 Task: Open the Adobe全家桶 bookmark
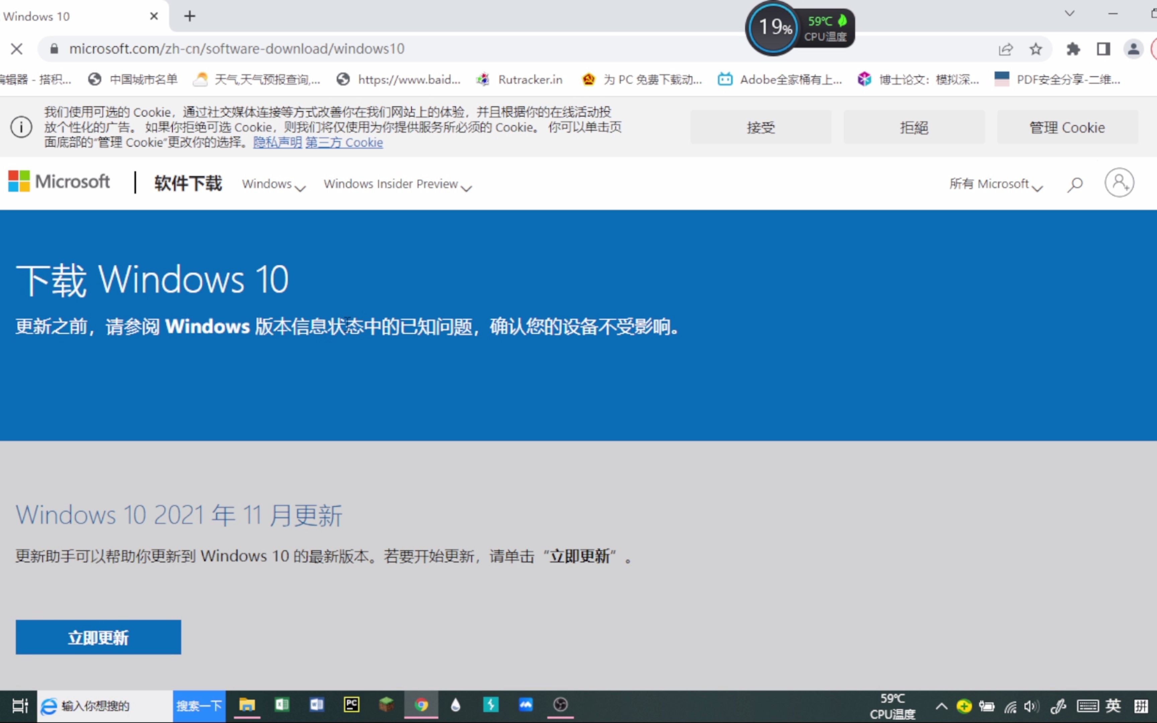click(x=780, y=79)
